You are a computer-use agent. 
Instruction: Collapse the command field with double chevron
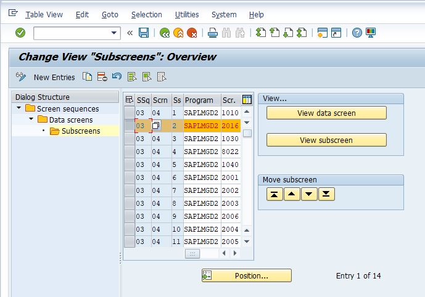point(130,33)
